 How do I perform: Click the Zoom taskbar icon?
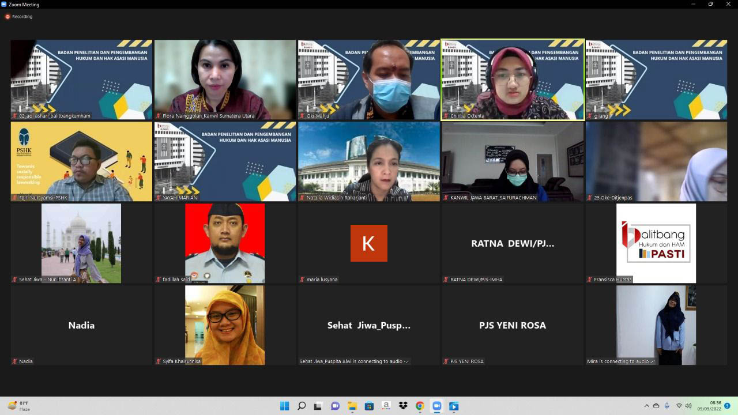click(x=437, y=406)
